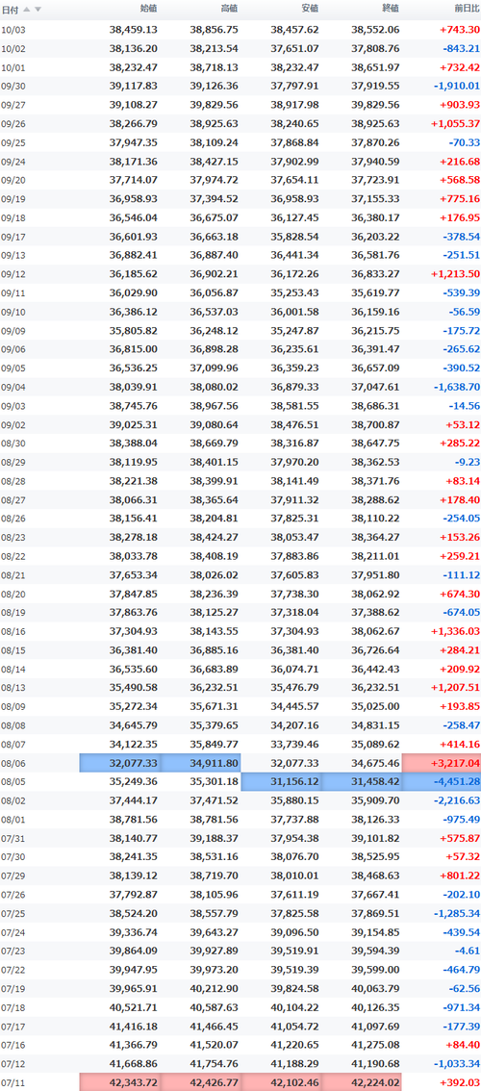
Task: Click the opening value 38,156.41
Action: coord(134,519)
